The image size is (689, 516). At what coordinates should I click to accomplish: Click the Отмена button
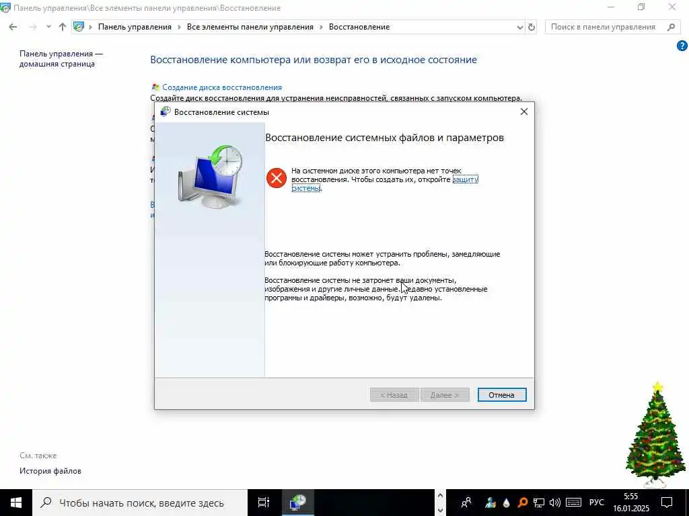[502, 395]
